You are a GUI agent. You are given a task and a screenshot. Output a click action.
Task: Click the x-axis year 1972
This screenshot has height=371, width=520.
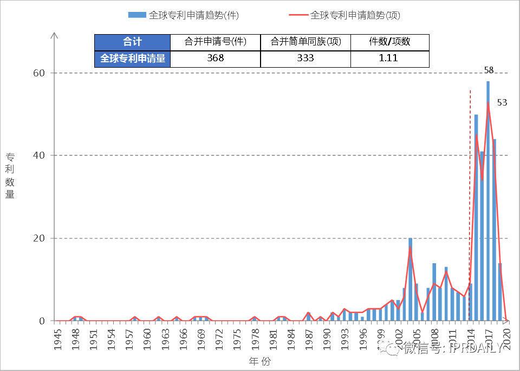[219, 339]
